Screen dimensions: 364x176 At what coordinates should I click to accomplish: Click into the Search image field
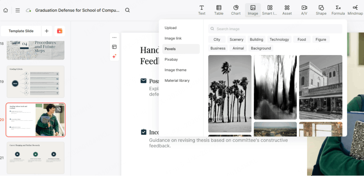click(275, 29)
